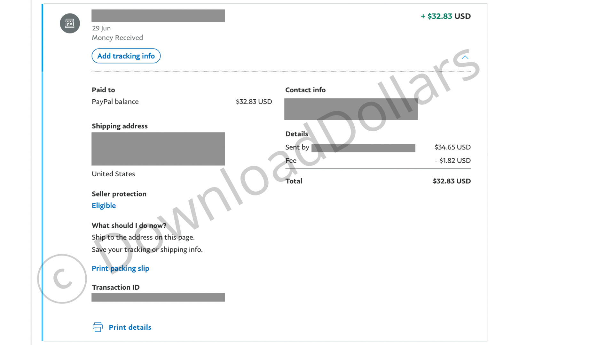614x345 pixels.
Task: Click the redacted Transaction ID value
Action: point(158,297)
